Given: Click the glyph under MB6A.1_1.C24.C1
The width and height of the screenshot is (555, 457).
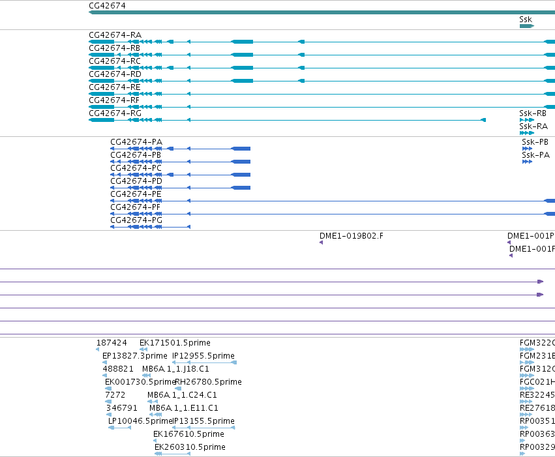Looking at the screenshot, I should coord(153,402).
